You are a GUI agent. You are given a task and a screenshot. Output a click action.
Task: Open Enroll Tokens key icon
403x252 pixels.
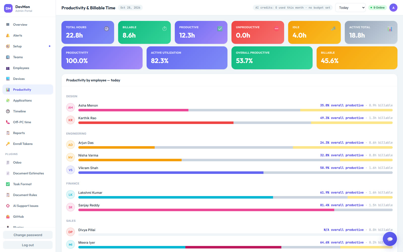pyautogui.click(x=8, y=144)
